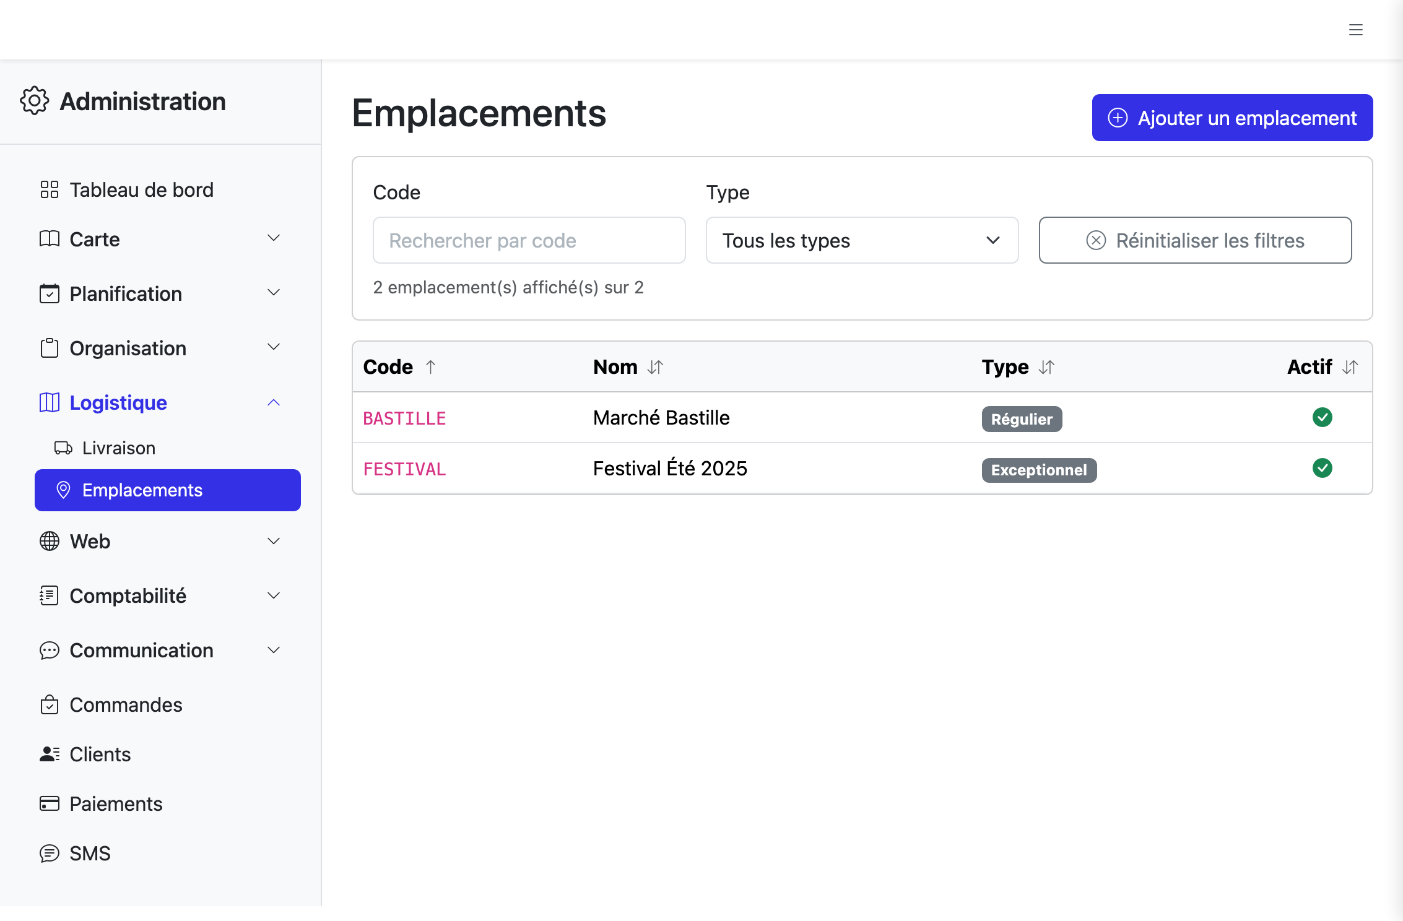Click the Régulier type badge

point(1022,419)
